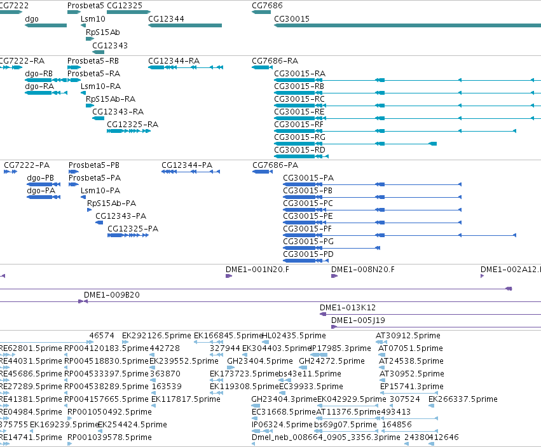Click the Prosbeta5-RA transcript label

[93, 74]
